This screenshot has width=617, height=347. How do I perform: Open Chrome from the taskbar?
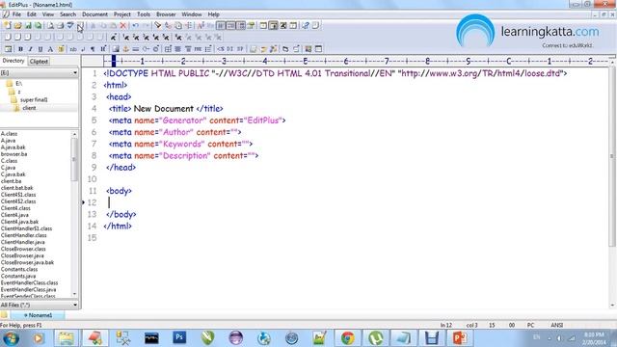347,338
